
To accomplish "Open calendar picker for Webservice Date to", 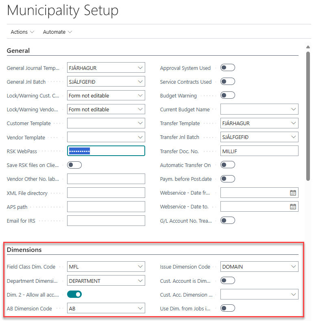I will tap(293, 206).
